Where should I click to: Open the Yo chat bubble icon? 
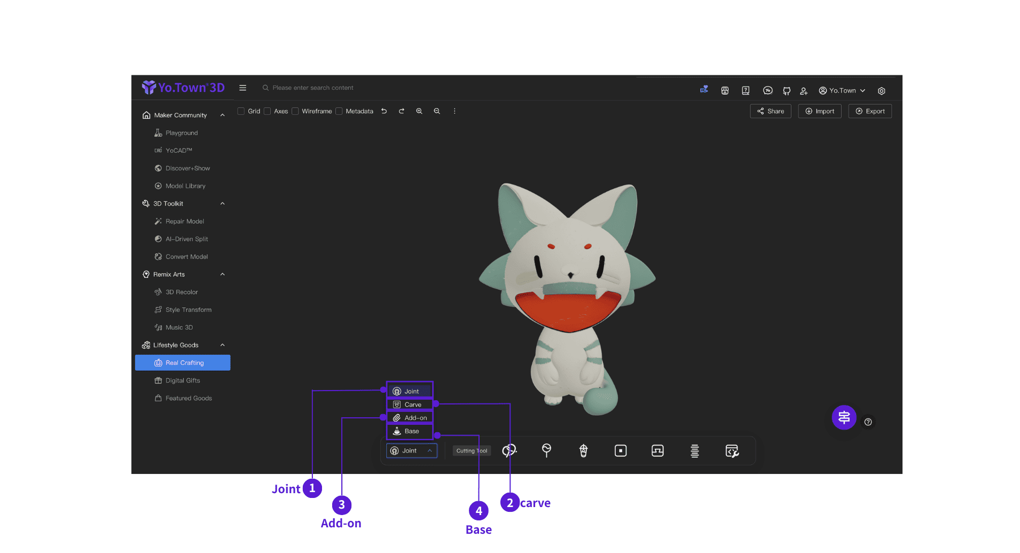click(x=767, y=91)
